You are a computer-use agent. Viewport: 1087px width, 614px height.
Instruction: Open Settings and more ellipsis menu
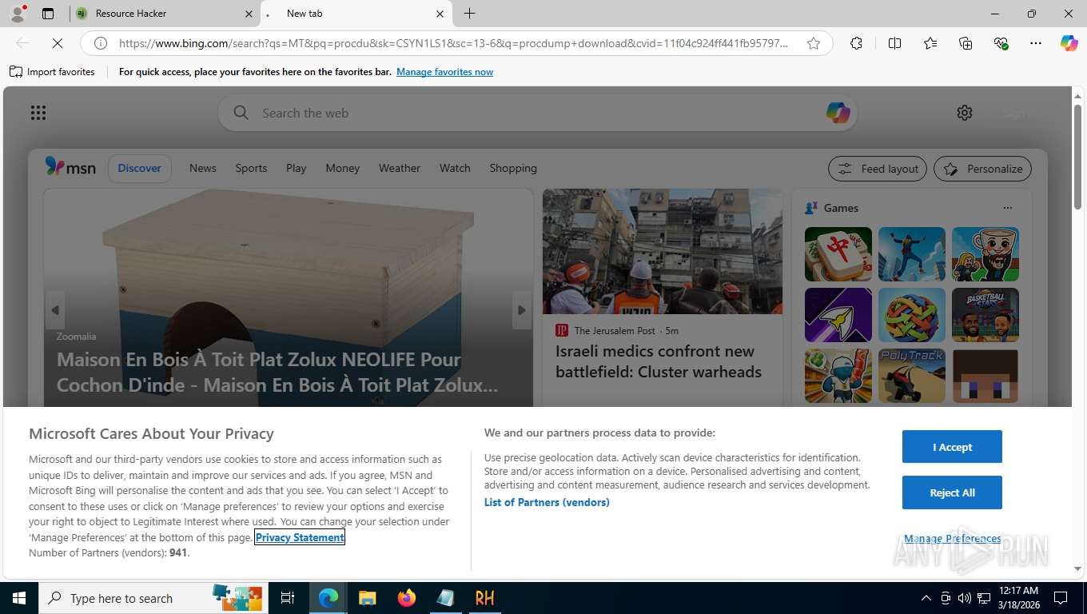pyautogui.click(x=1036, y=43)
